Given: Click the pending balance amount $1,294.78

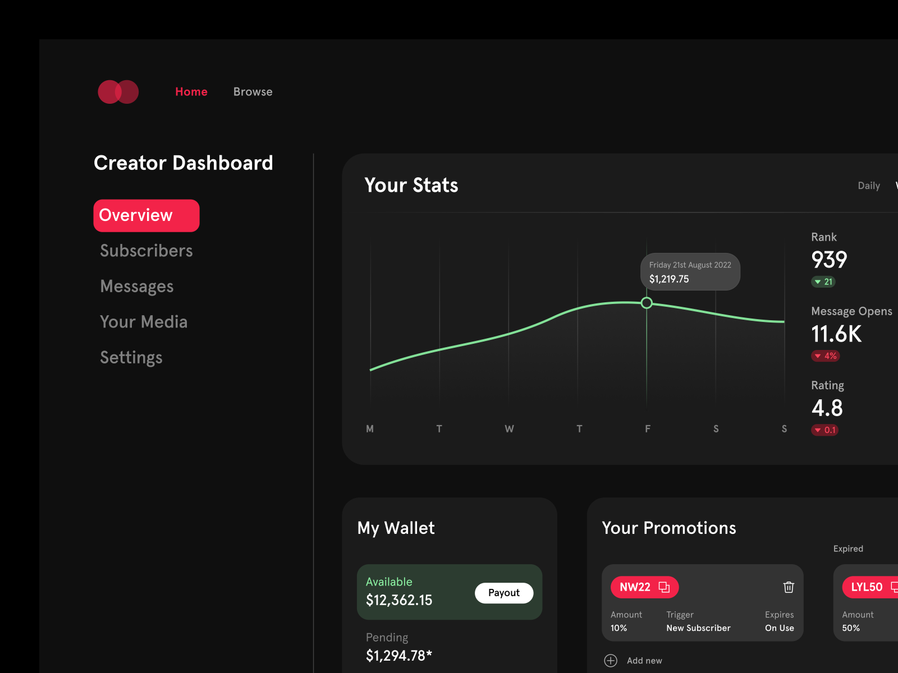Looking at the screenshot, I should tap(399, 654).
